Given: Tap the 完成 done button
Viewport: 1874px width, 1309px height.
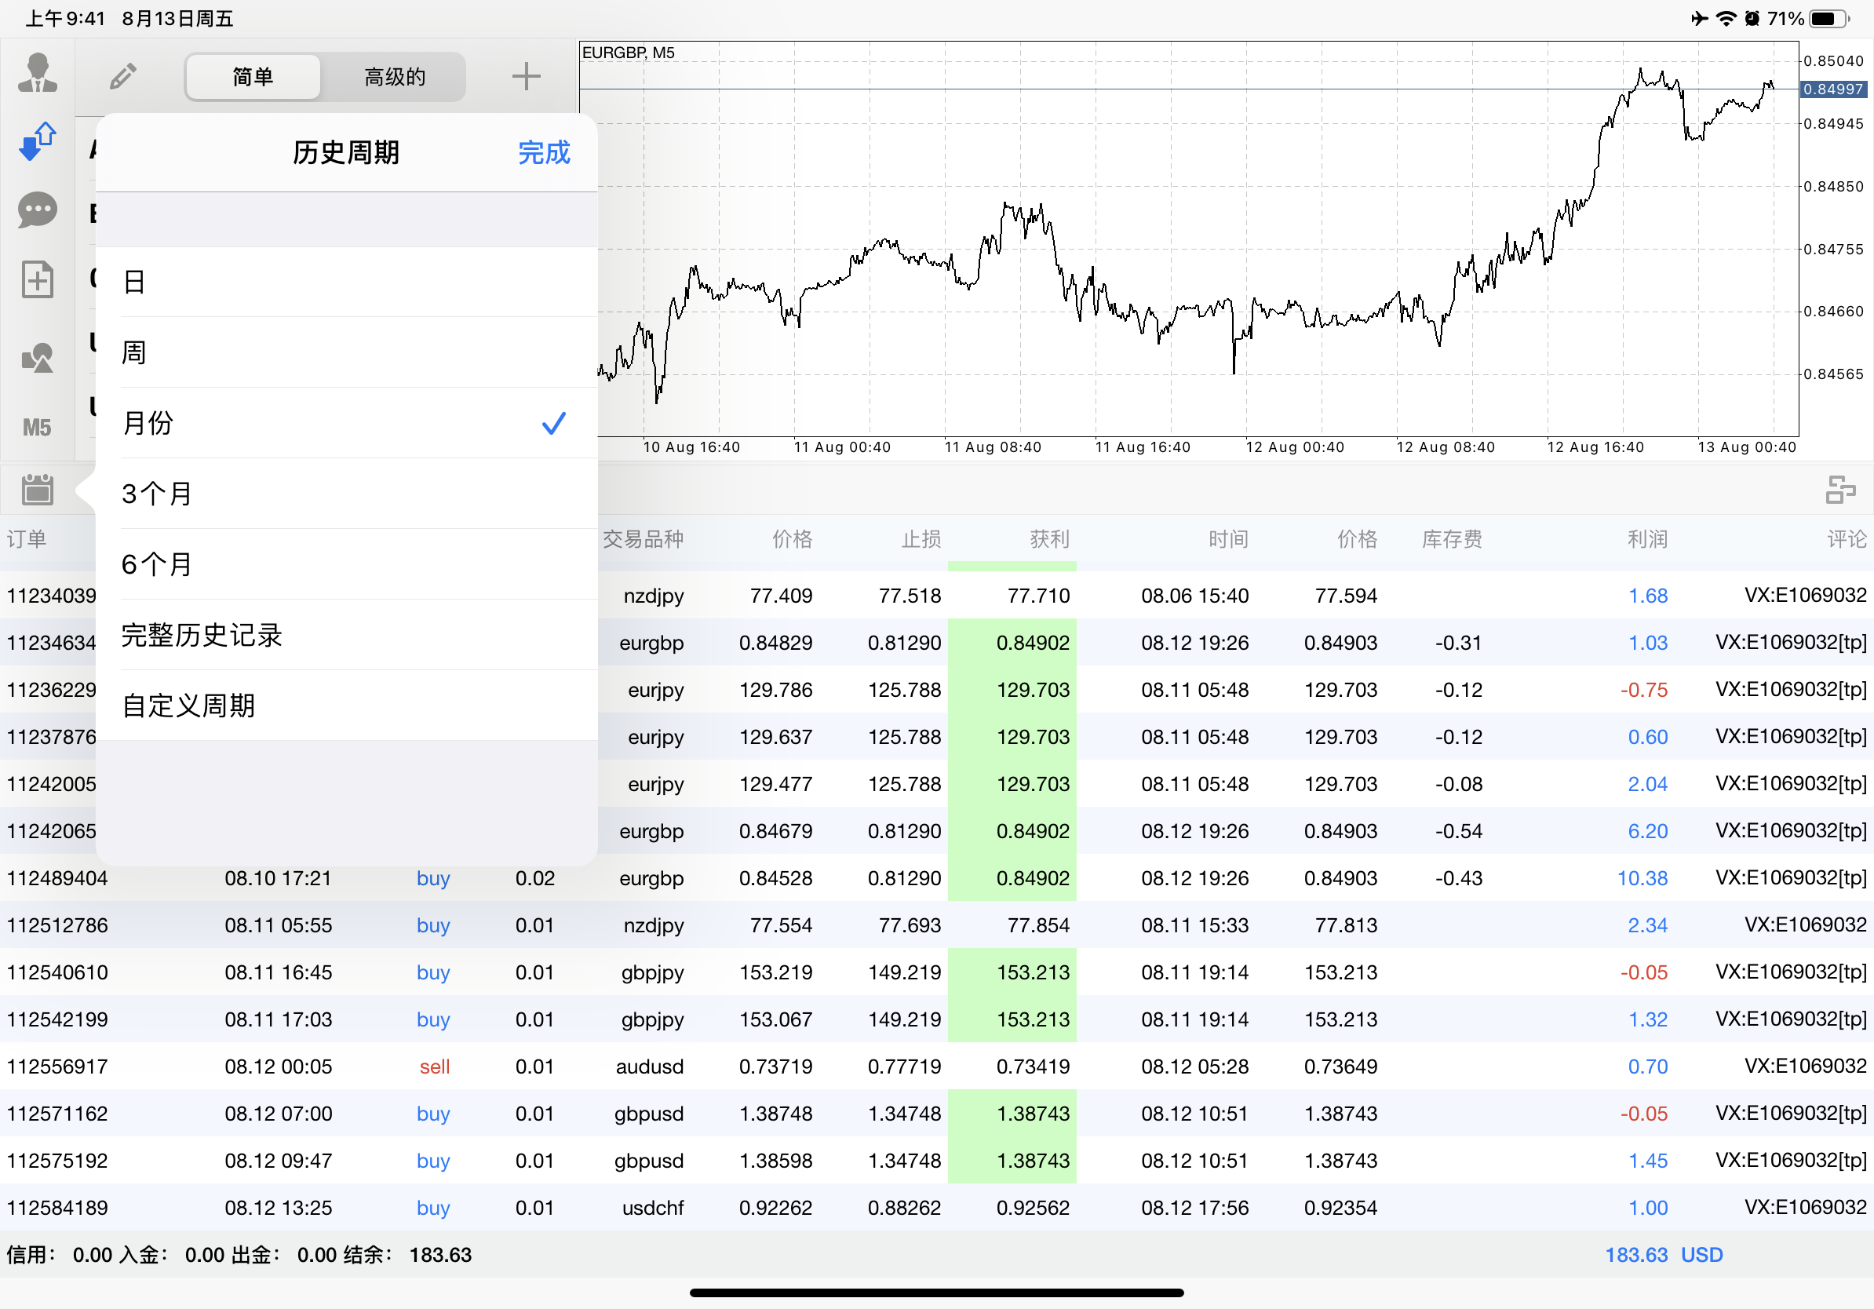Looking at the screenshot, I should tap(545, 152).
